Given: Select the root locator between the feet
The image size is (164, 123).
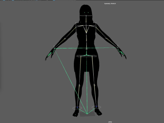Looking at the screenshot, I should (87, 114).
